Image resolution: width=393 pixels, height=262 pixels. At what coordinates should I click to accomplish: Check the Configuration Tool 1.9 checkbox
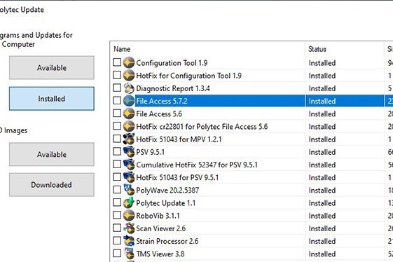tap(117, 62)
